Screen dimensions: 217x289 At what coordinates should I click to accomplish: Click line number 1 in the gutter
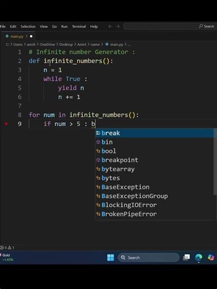[x=19, y=52]
